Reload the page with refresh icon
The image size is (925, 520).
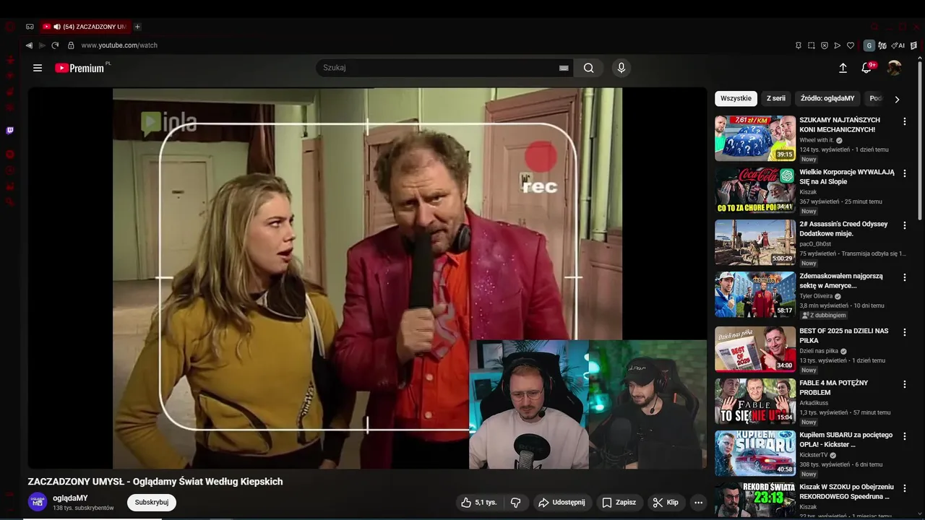(x=55, y=45)
